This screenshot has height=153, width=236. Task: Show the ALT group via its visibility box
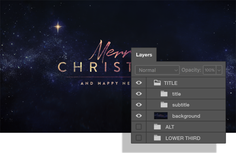[138, 127]
